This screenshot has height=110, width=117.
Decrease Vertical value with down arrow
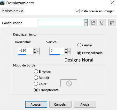click(66, 53)
